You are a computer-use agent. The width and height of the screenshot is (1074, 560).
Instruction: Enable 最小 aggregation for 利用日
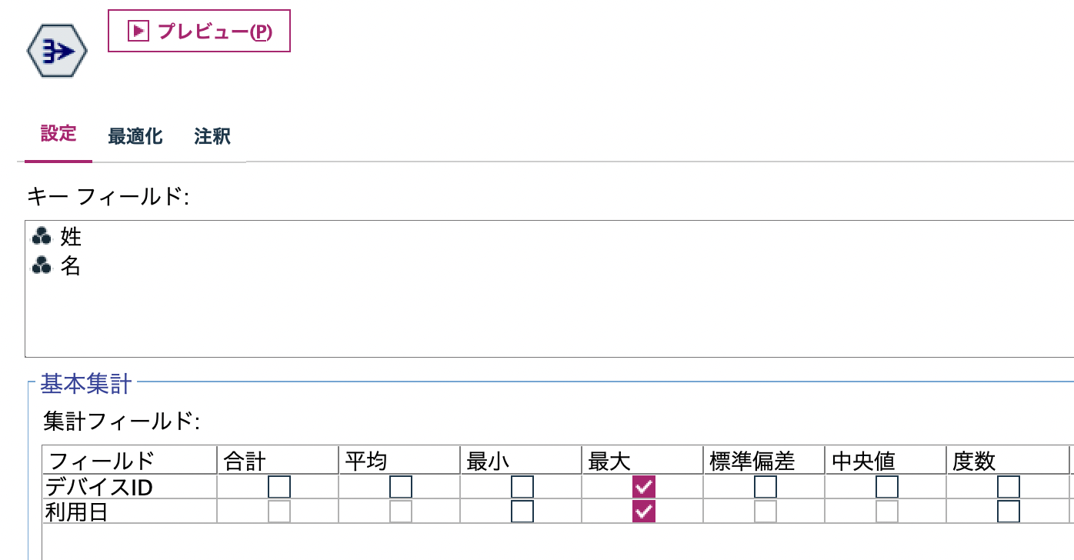tap(522, 509)
